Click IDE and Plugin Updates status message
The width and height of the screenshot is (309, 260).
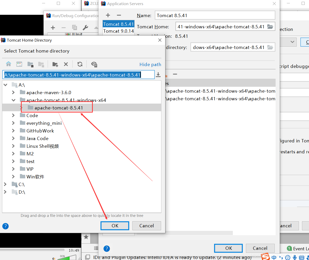[x=172, y=257]
